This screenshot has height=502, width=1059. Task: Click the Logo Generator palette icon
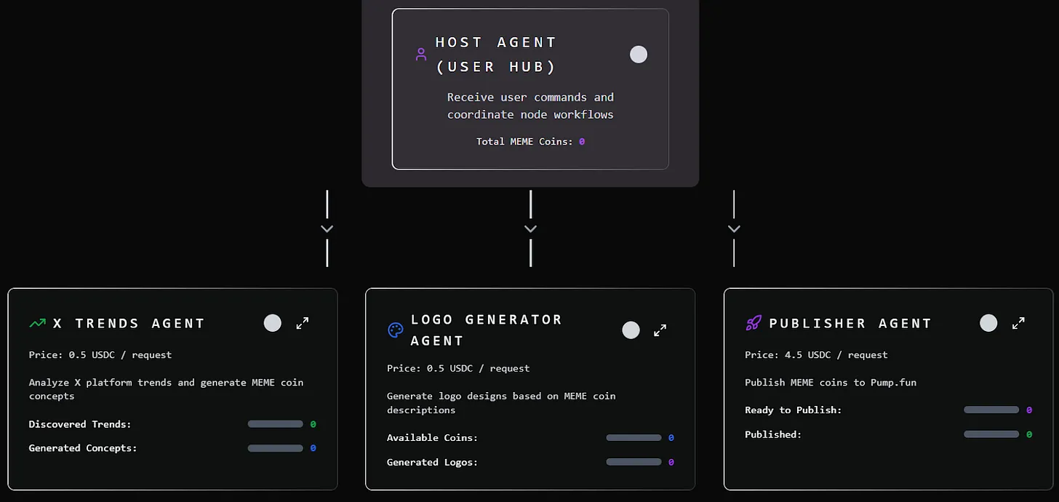395,330
